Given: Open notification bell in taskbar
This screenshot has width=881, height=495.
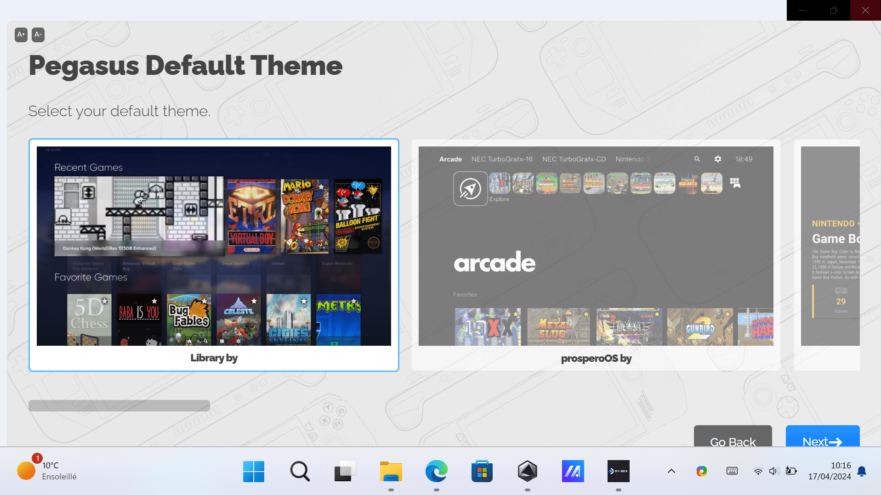Looking at the screenshot, I should pos(862,471).
